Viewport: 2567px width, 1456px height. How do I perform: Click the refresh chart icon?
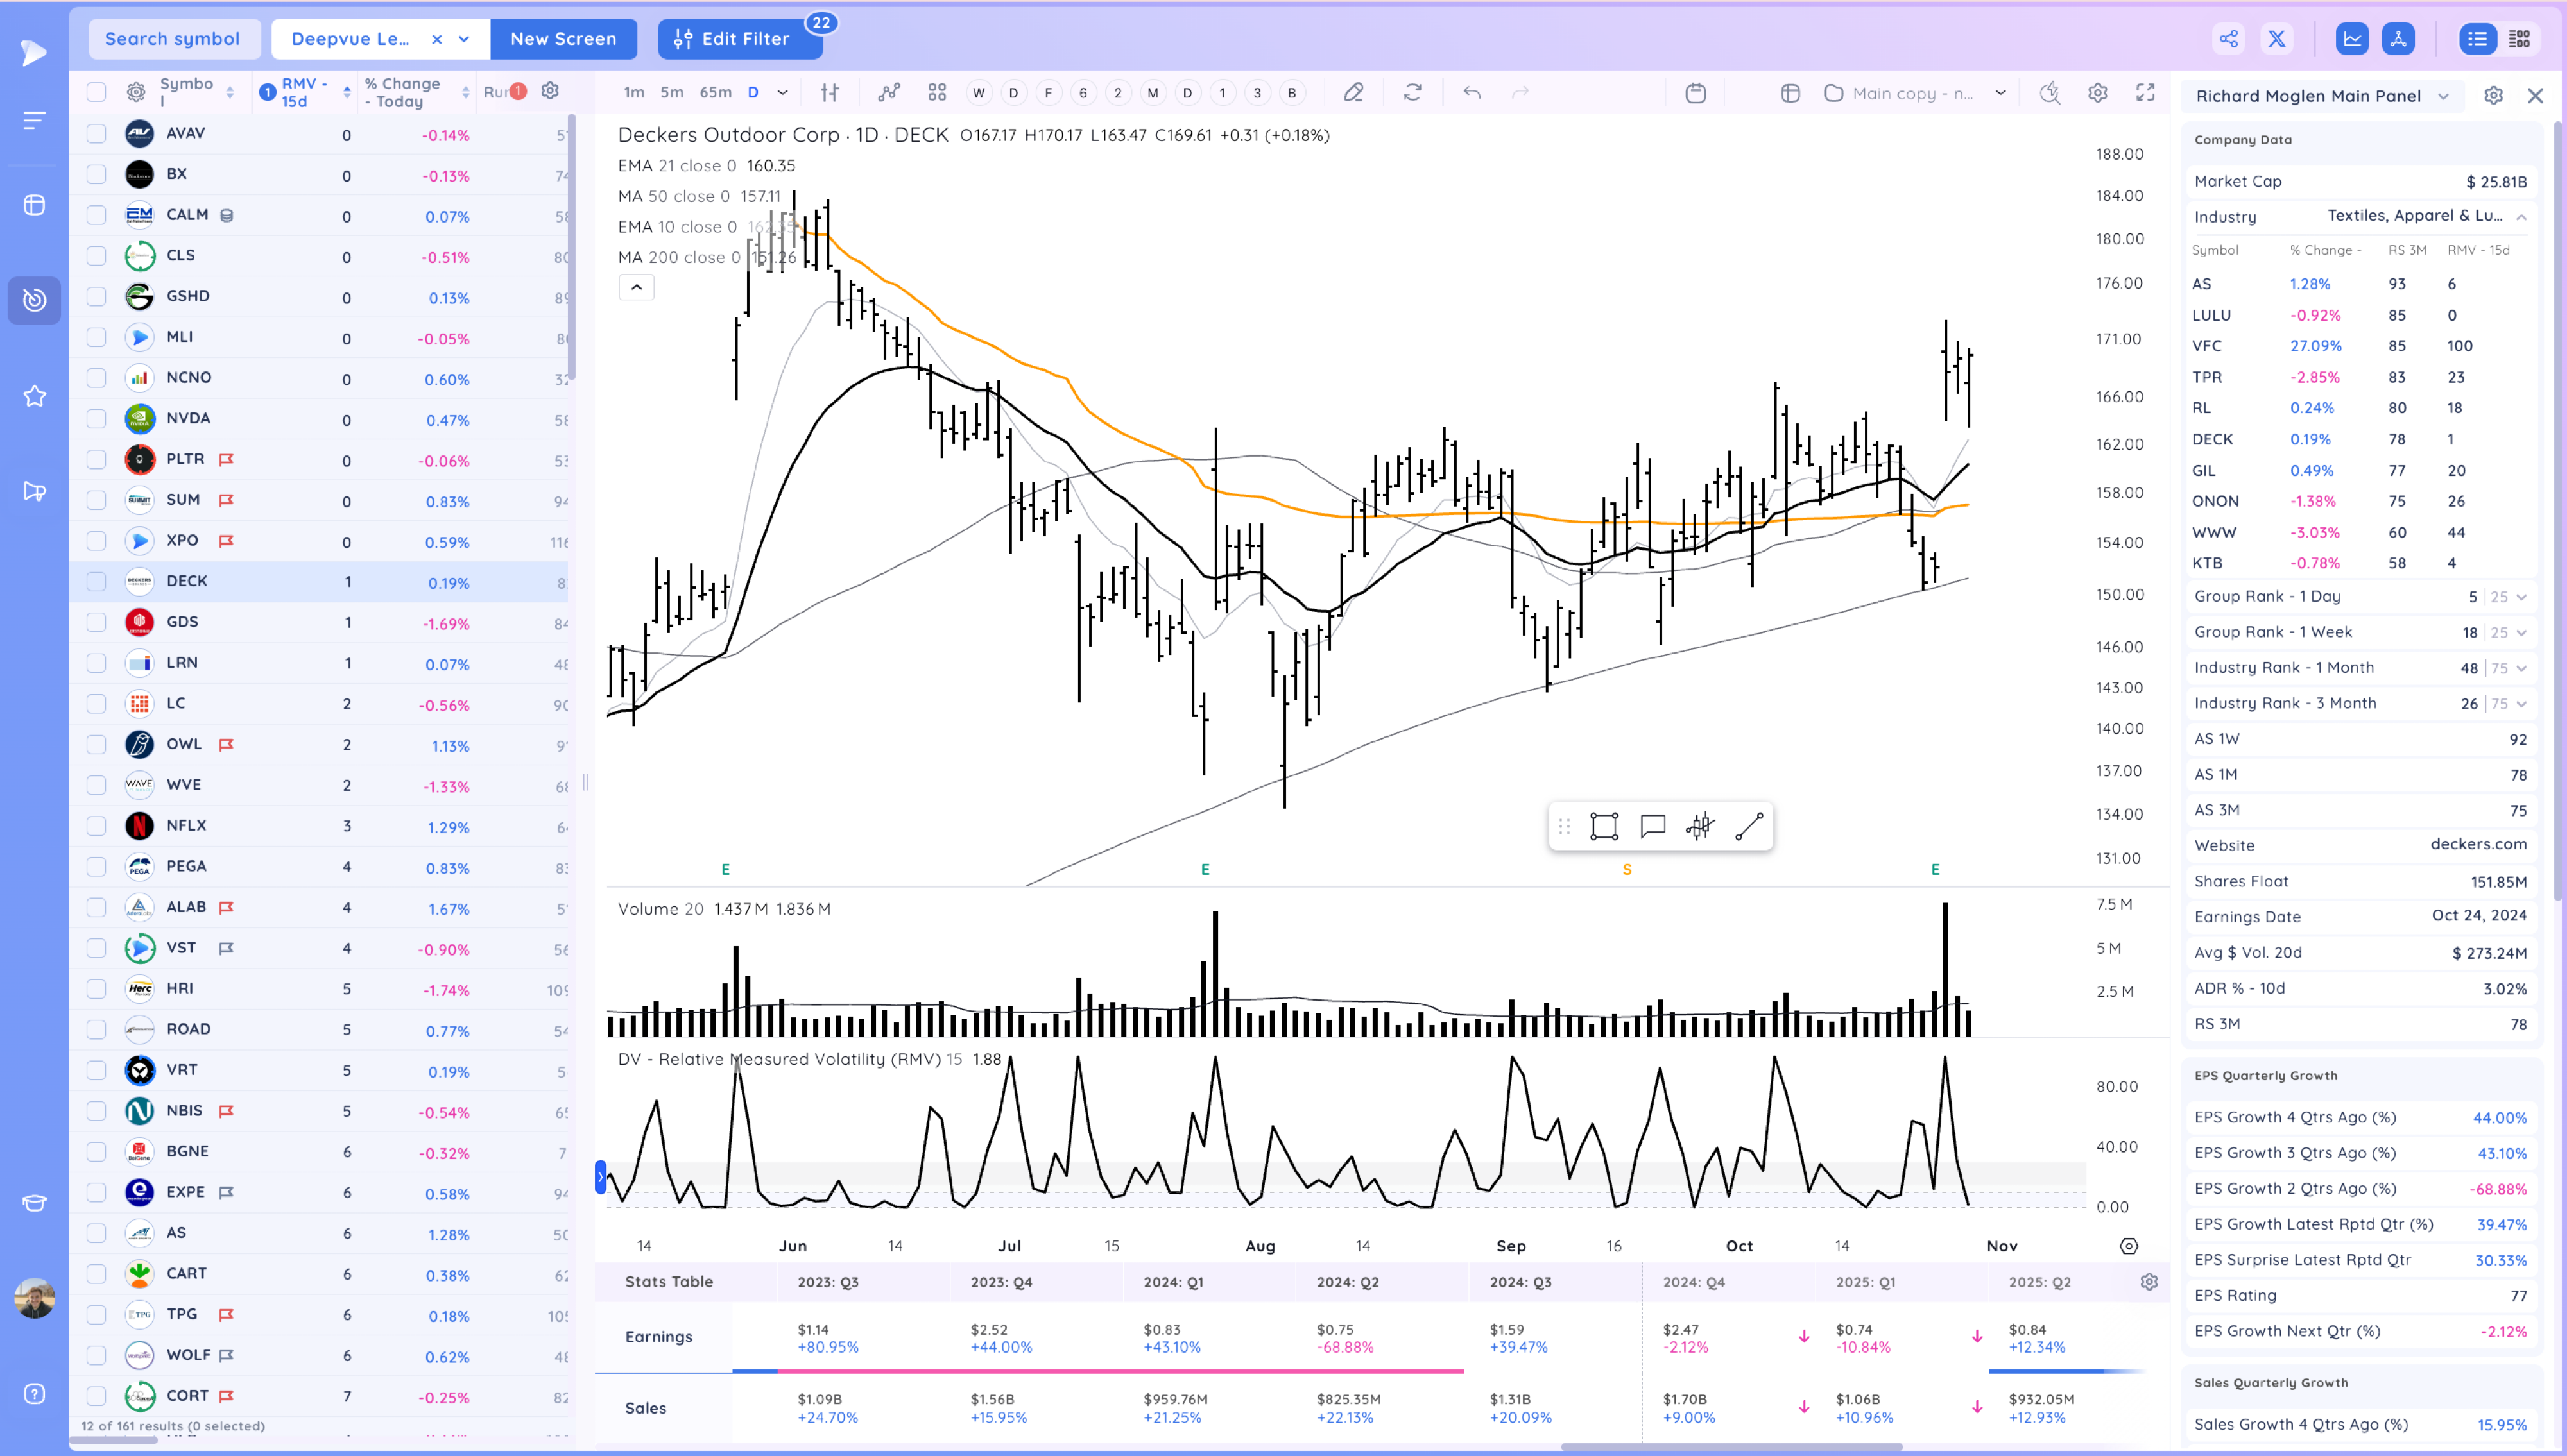[1412, 93]
